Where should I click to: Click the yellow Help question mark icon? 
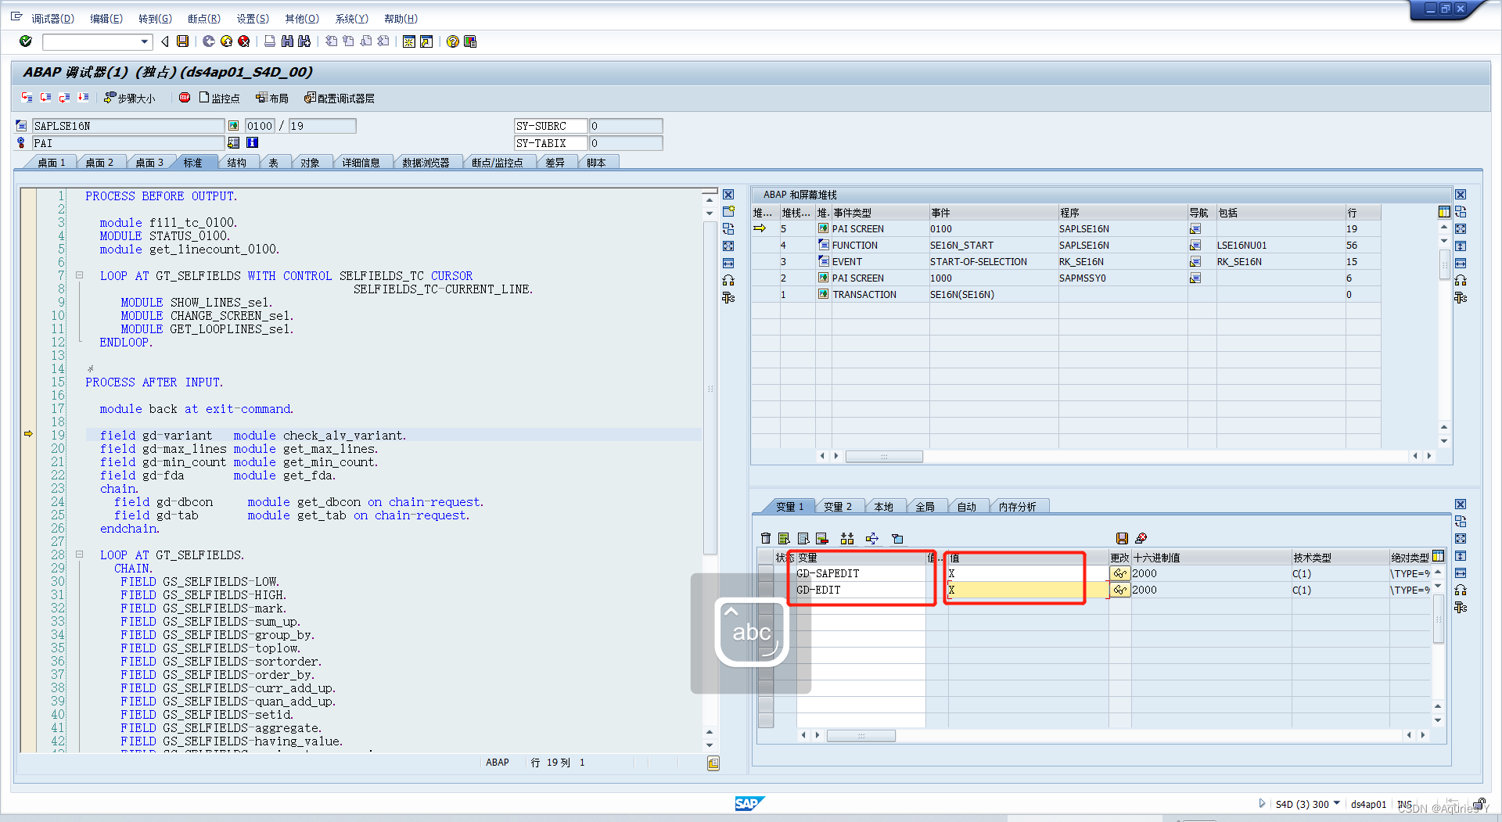[453, 41]
